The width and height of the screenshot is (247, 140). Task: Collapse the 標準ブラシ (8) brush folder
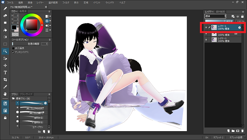pos(14,98)
